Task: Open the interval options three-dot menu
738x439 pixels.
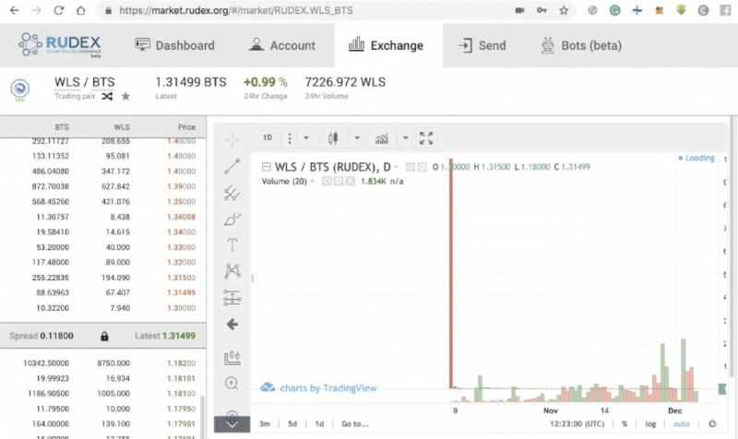Action: [x=290, y=137]
